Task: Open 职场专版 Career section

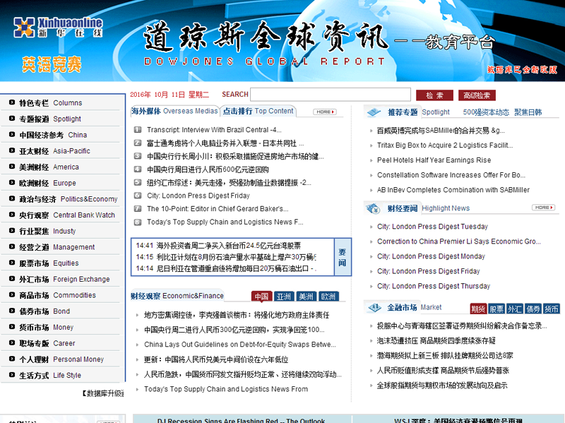Action: (x=47, y=343)
